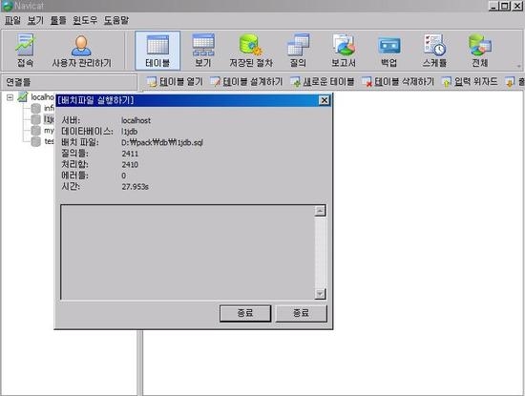Select the 테이블 table icon
Viewport: 525px width, 396px height.
157,51
